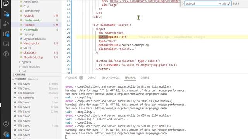Toggle Match Whole Word in find widget
Viewport: 248px width, 139px height.
pyautogui.click(x=224, y=3)
